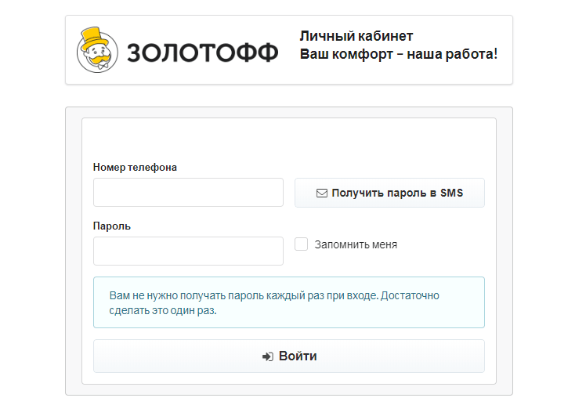Click the ЗОЛОТОФФ brand name text
The height and width of the screenshot is (405, 586).
pos(203,52)
